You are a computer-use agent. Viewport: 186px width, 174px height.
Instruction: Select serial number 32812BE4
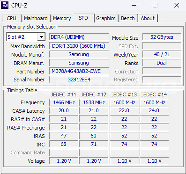point(79,80)
